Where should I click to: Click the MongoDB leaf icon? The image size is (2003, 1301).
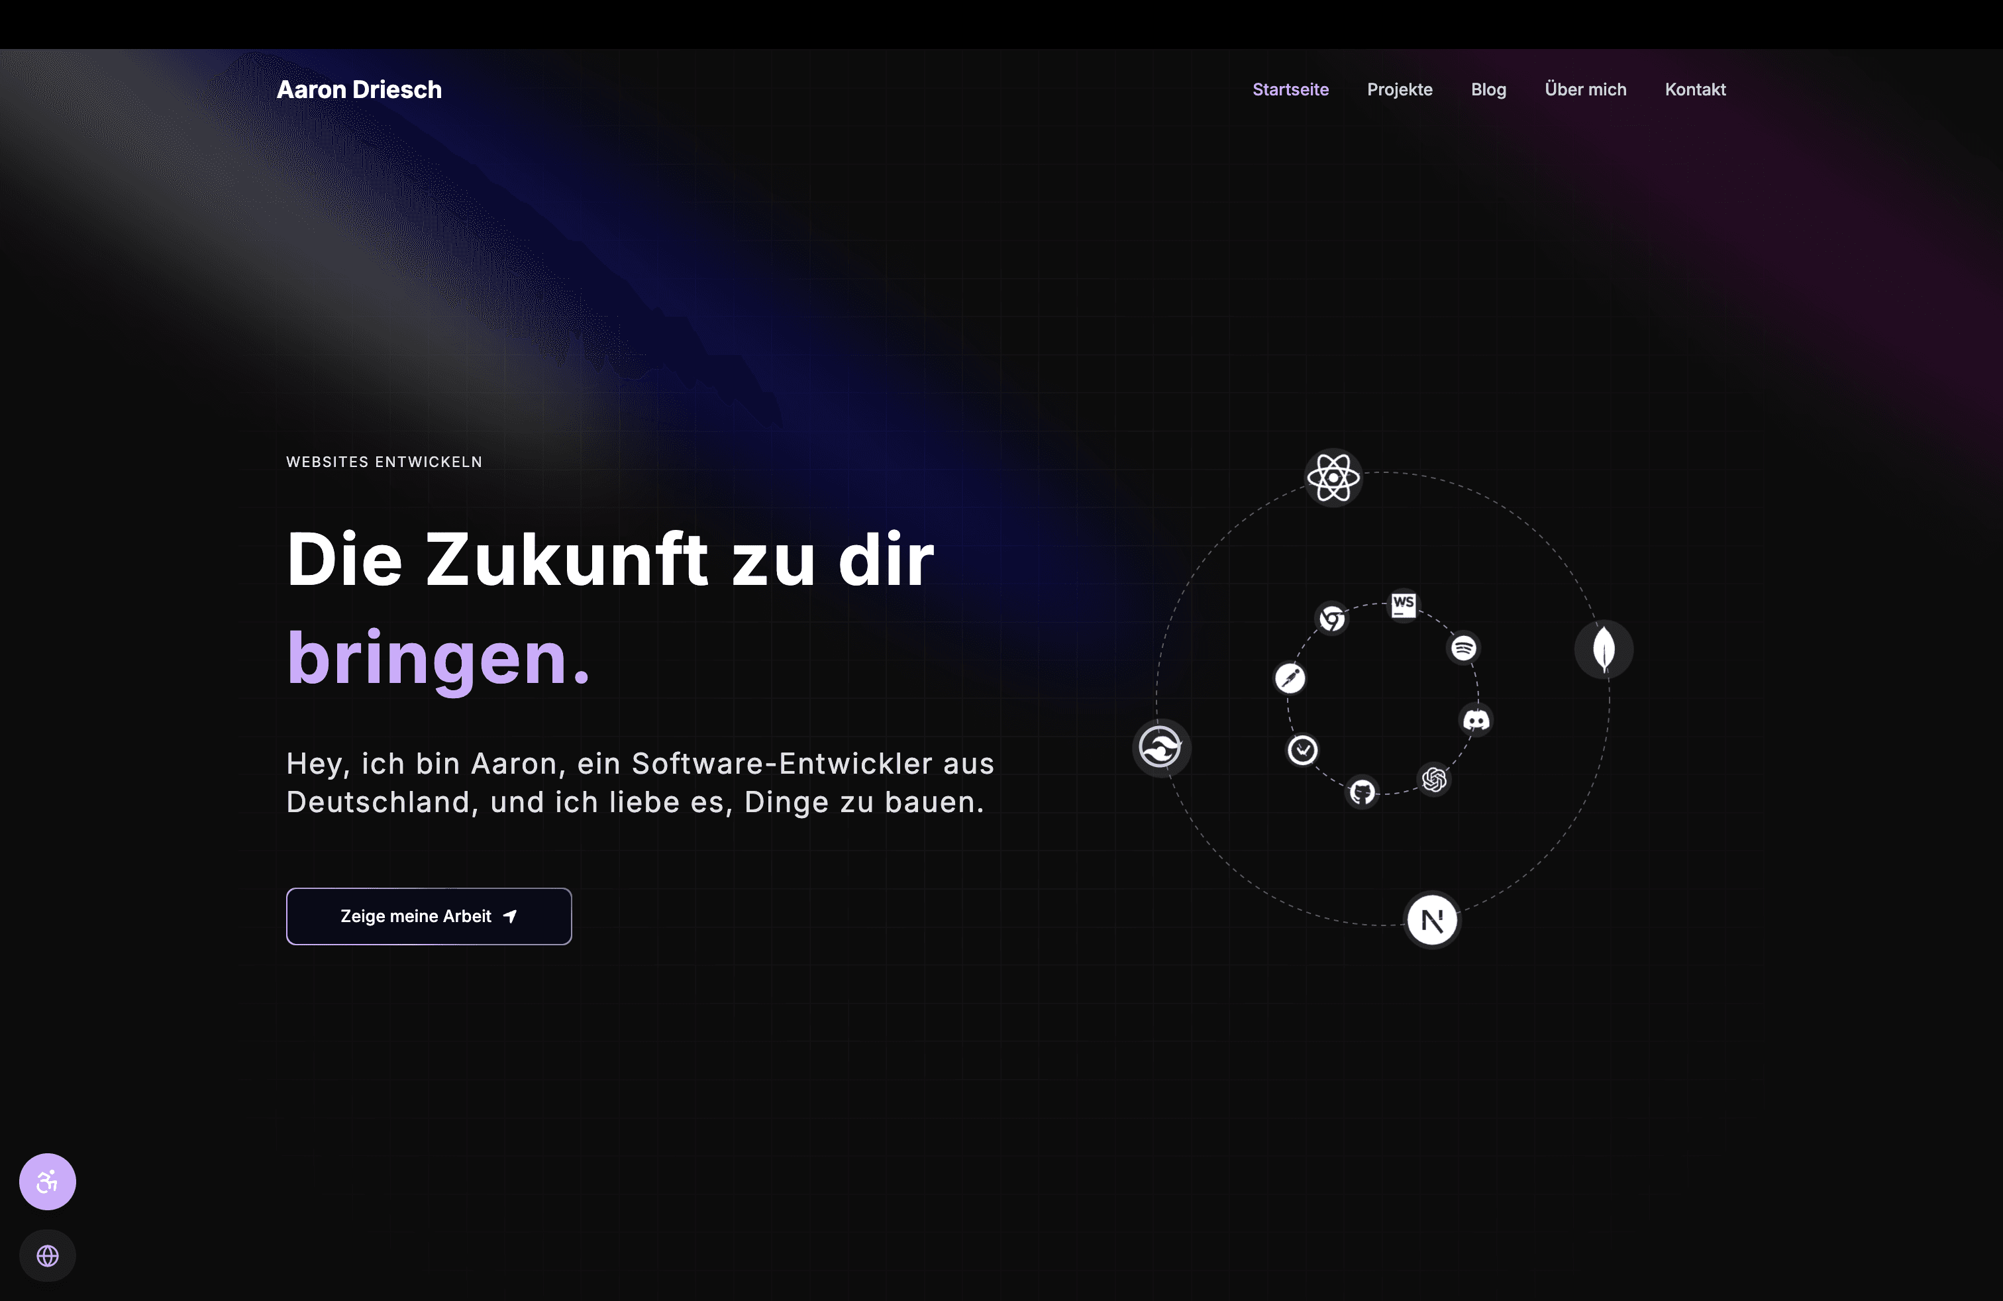[x=1604, y=649]
